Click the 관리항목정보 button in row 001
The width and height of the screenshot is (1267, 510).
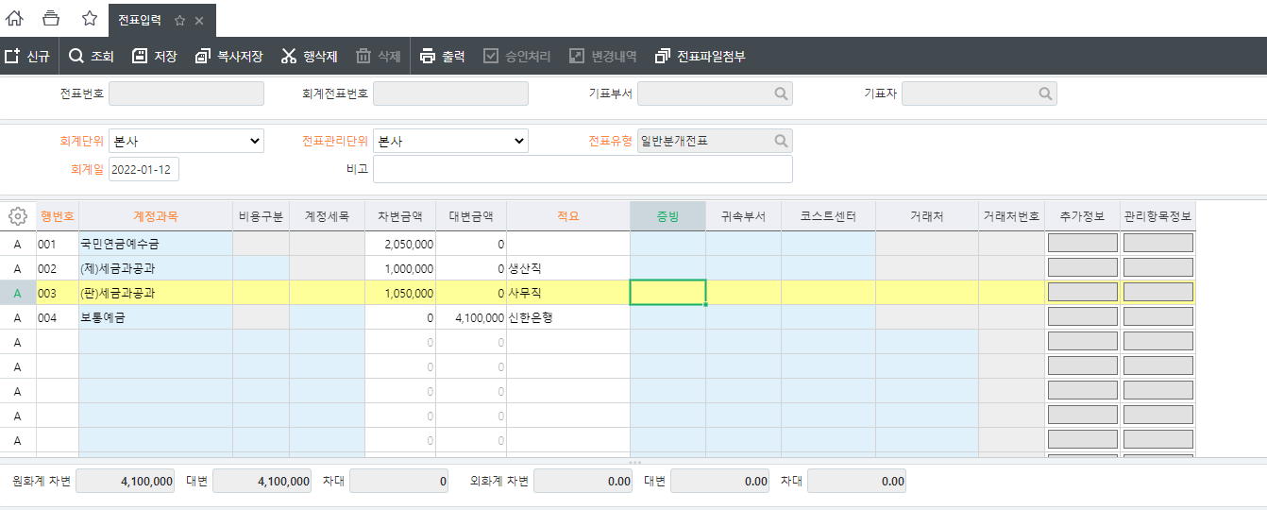1158,244
